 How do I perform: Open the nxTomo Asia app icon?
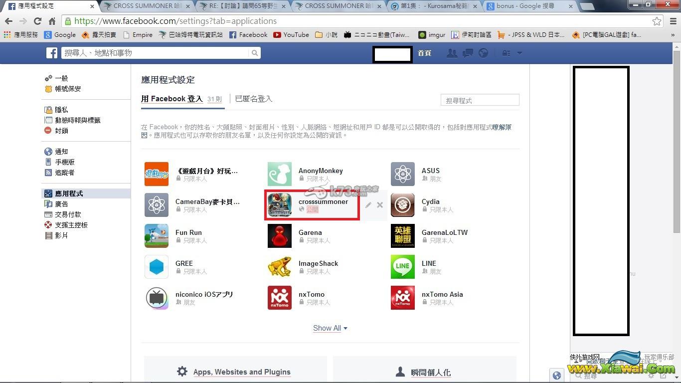pos(403,298)
